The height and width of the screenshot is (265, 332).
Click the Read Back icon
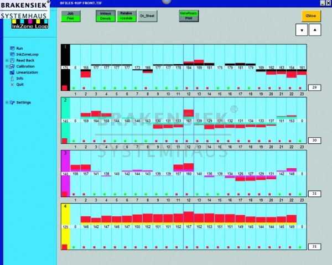tap(12, 60)
